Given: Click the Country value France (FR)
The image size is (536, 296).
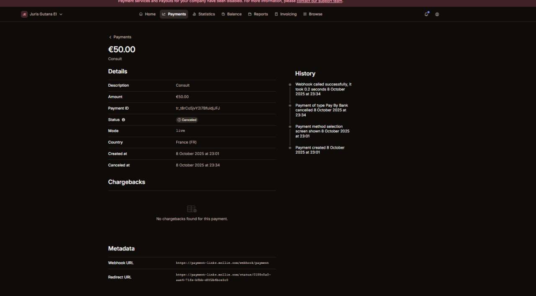Looking at the screenshot, I should click(x=186, y=142).
